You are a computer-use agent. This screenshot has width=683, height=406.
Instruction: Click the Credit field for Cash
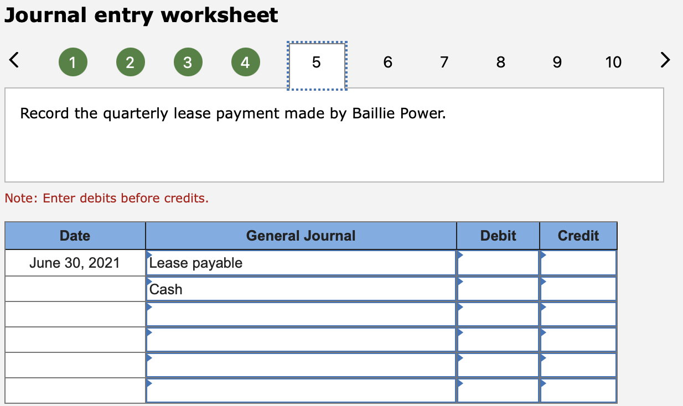pyautogui.click(x=578, y=289)
